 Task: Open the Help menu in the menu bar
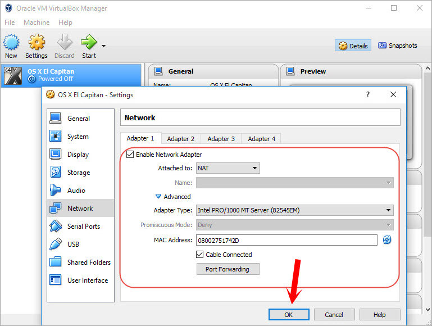pos(65,22)
